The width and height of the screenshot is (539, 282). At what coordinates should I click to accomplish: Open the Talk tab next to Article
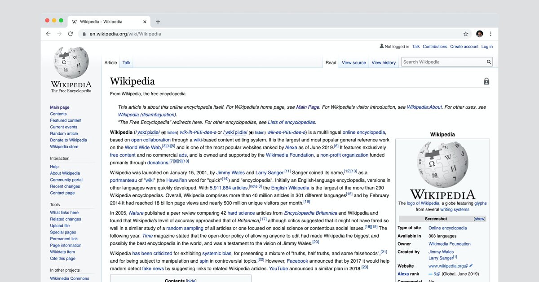pos(127,63)
